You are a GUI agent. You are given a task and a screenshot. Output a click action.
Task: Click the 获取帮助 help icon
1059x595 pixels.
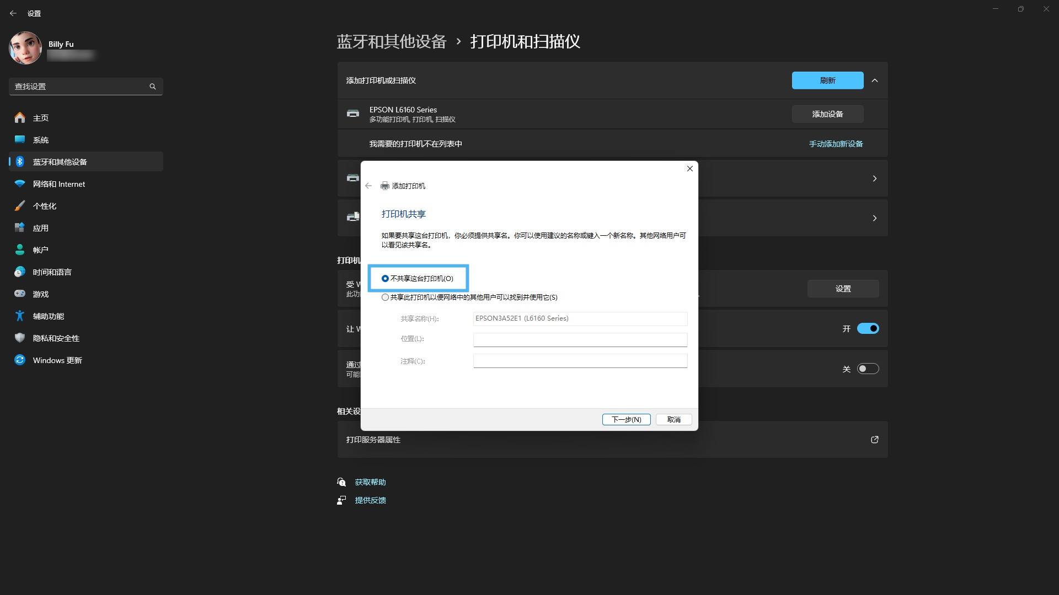tap(341, 482)
